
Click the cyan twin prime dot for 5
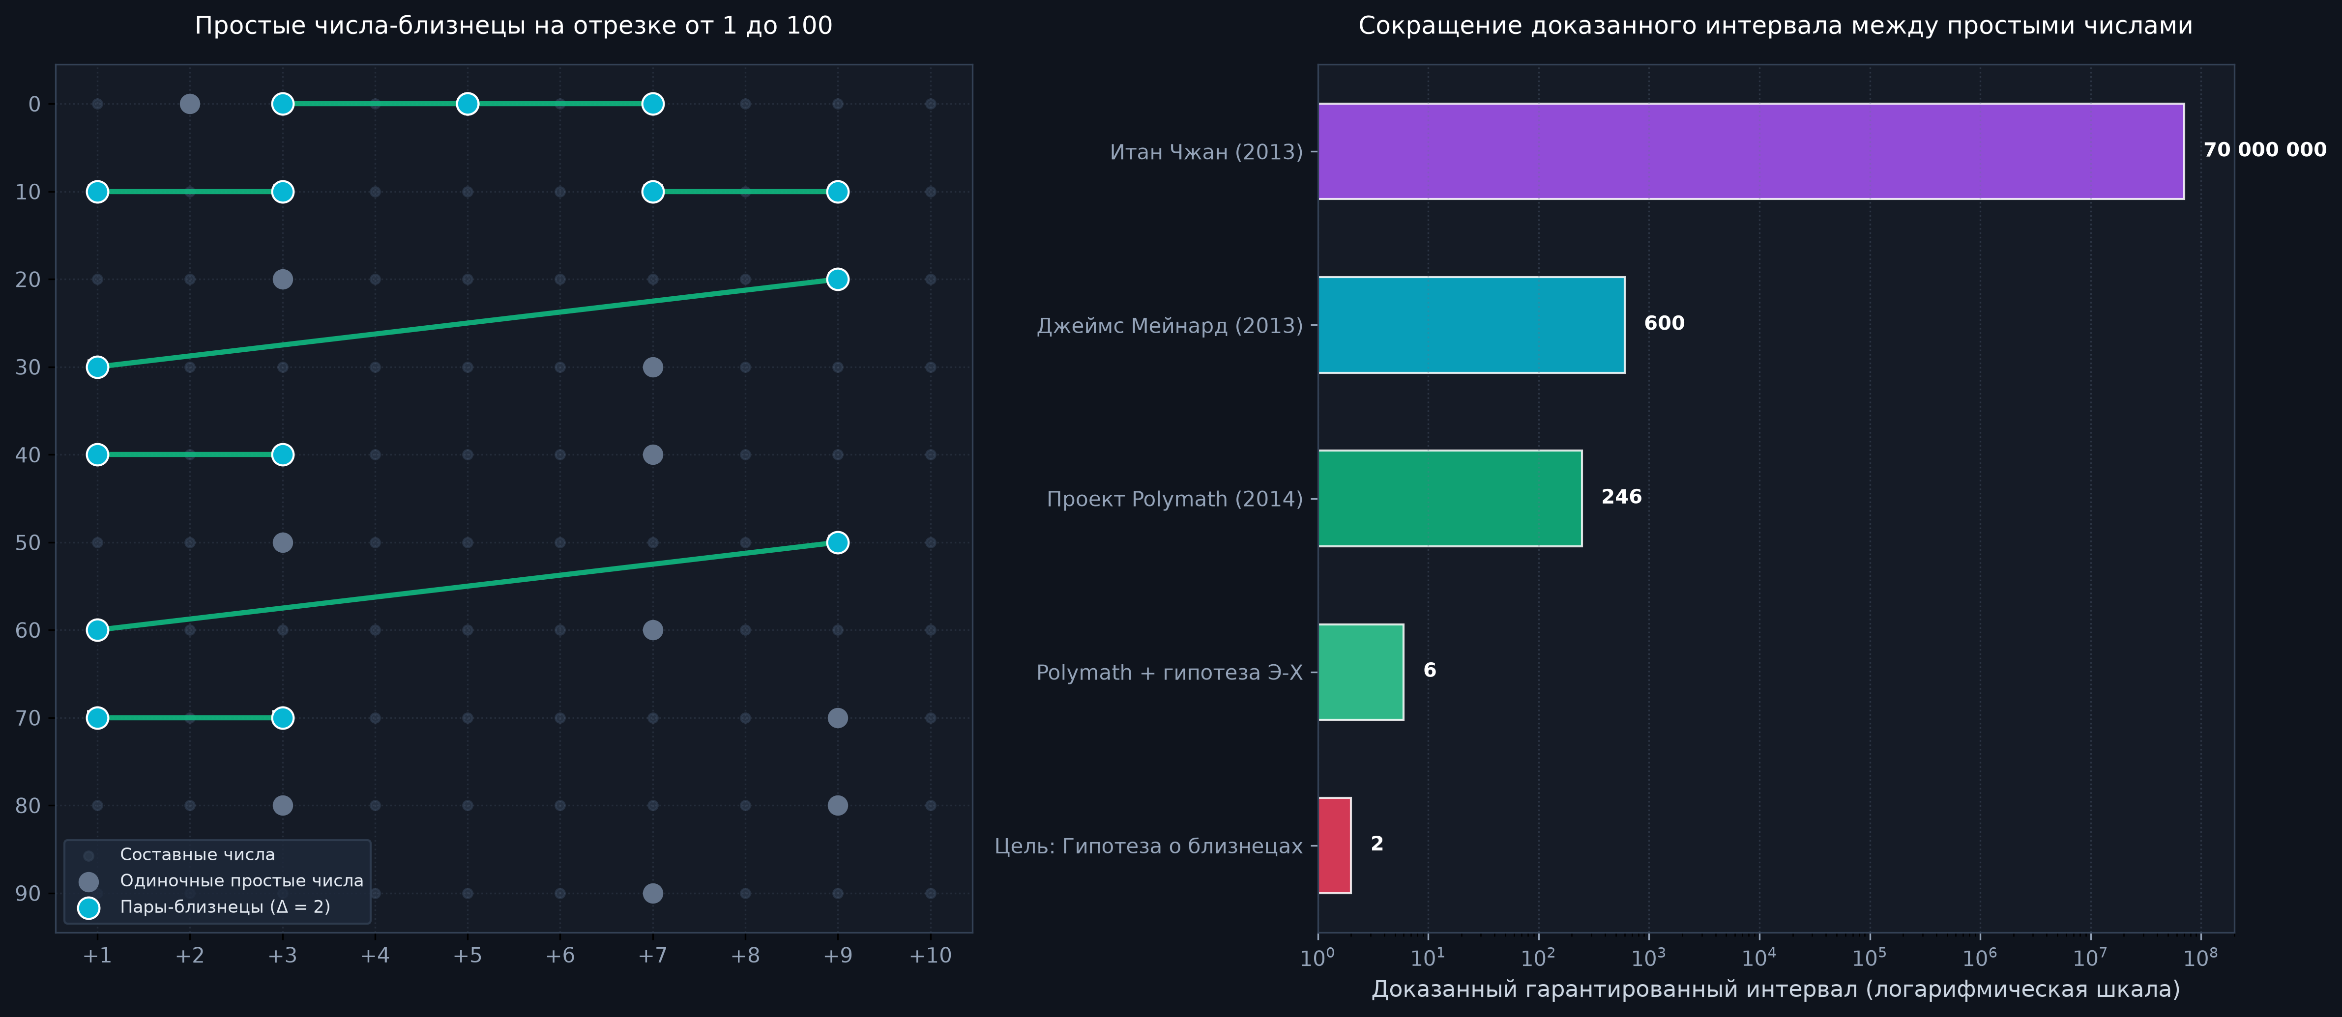click(x=468, y=104)
